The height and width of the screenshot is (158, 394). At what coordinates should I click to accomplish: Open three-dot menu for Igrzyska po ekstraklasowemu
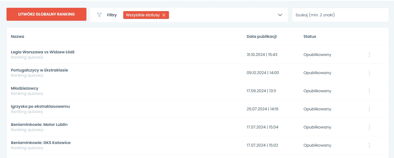click(x=369, y=109)
